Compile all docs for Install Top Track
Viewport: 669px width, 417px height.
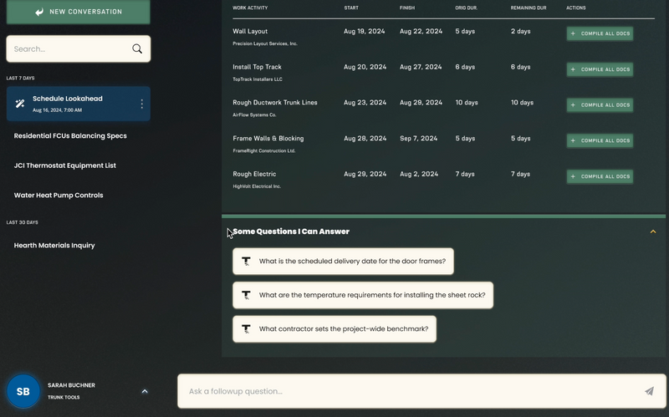click(x=600, y=69)
